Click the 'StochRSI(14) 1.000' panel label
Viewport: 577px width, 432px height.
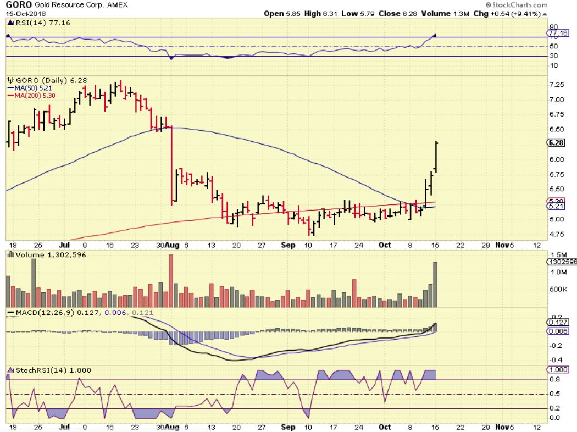click(x=53, y=370)
